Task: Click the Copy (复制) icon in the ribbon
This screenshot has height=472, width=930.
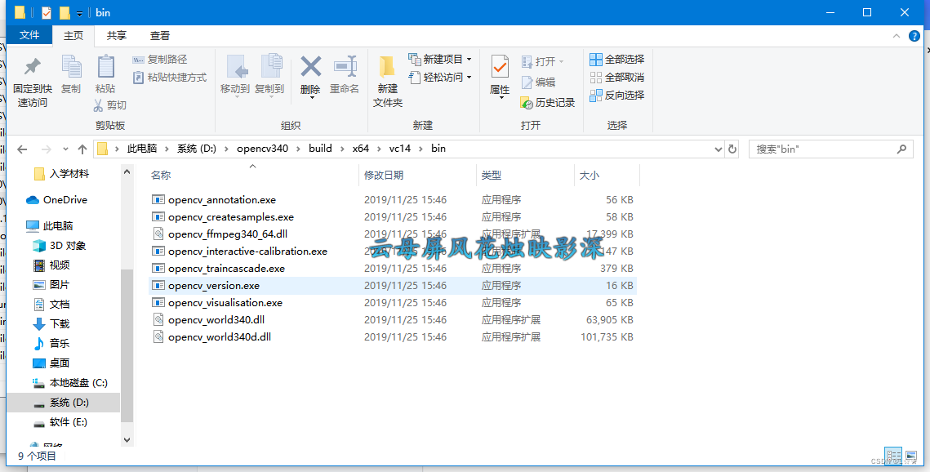Action: click(71, 73)
